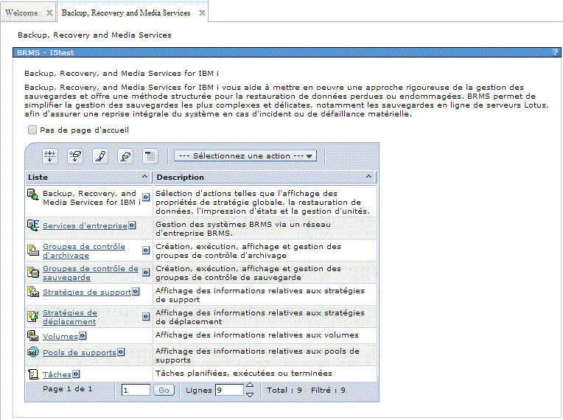The height and width of the screenshot is (420, 563).
Task: Click the BRMS - I5test title bar text
Action: (46, 52)
